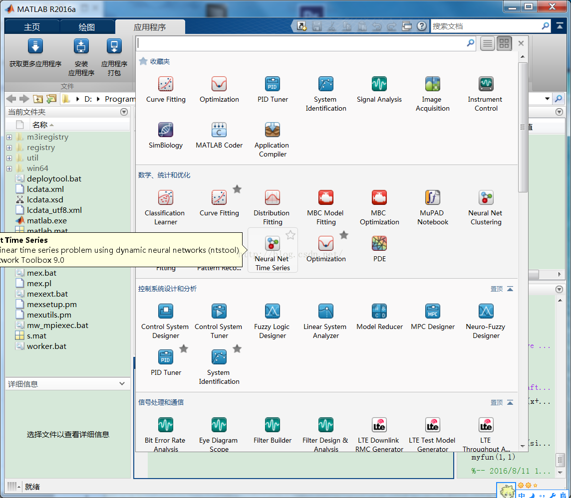Viewport: 571px width, 498px height.
Task: Launch Bit Error Rate Analysis
Action: point(166,434)
